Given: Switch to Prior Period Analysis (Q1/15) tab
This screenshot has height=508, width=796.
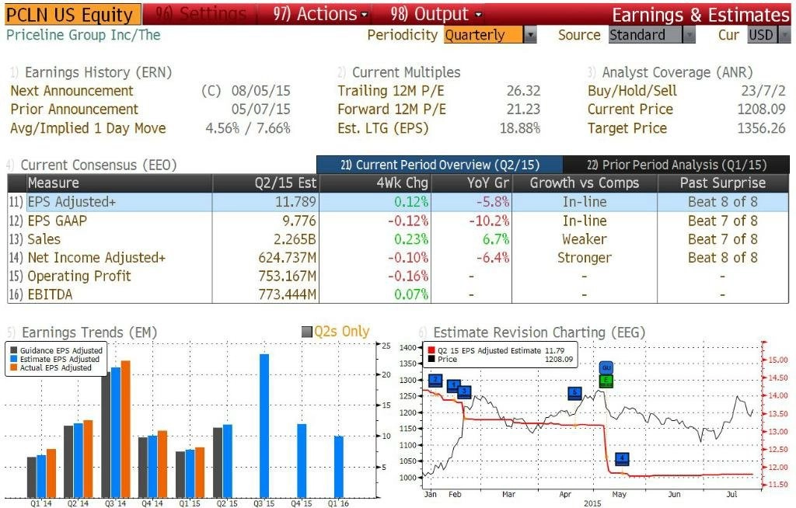Looking at the screenshot, I should [x=676, y=165].
